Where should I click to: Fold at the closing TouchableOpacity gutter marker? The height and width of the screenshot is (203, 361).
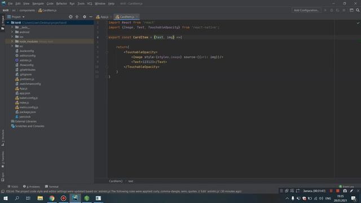pos(107,67)
